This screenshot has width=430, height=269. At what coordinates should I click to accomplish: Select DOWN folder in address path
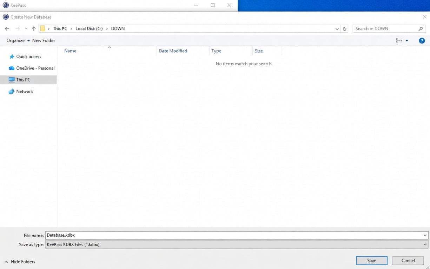coord(118,29)
